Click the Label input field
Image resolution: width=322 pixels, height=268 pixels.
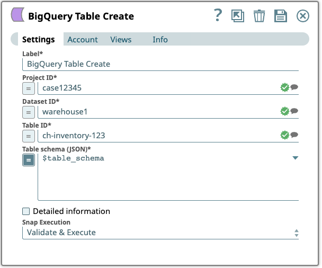(x=160, y=64)
